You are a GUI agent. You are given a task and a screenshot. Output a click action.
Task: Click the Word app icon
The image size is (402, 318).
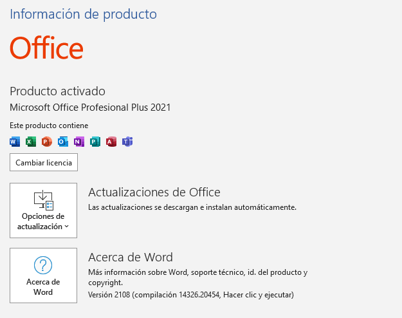15,142
